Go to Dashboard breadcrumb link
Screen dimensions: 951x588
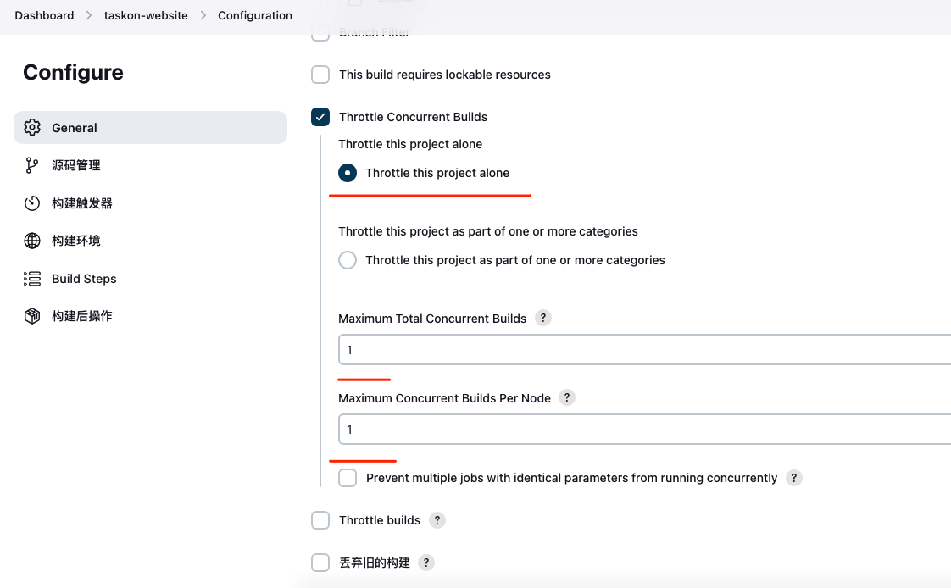click(44, 15)
